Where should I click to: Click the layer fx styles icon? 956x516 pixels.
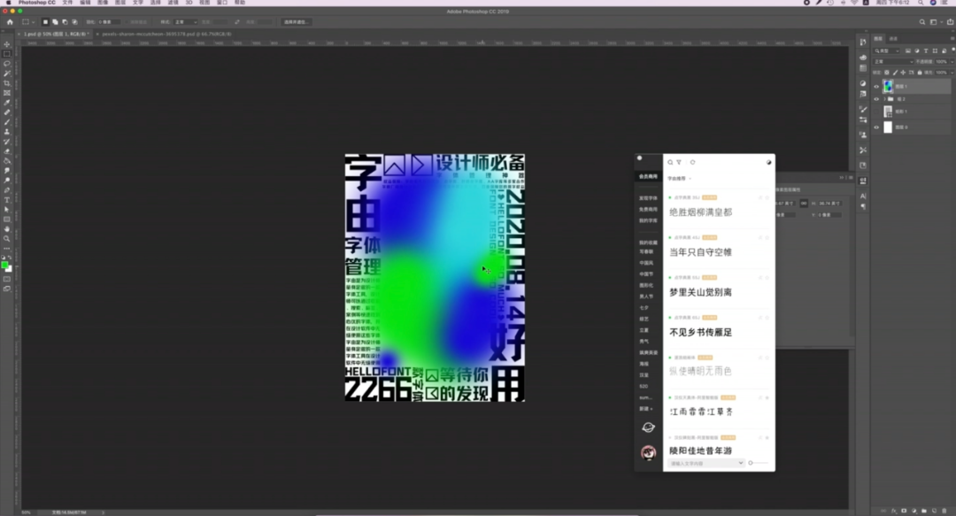coord(894,511)
